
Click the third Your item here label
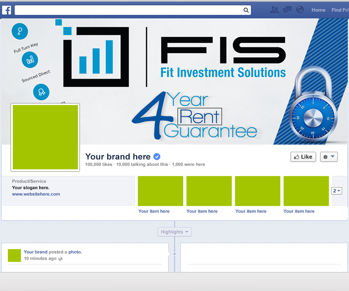click(x=251, y=211)
